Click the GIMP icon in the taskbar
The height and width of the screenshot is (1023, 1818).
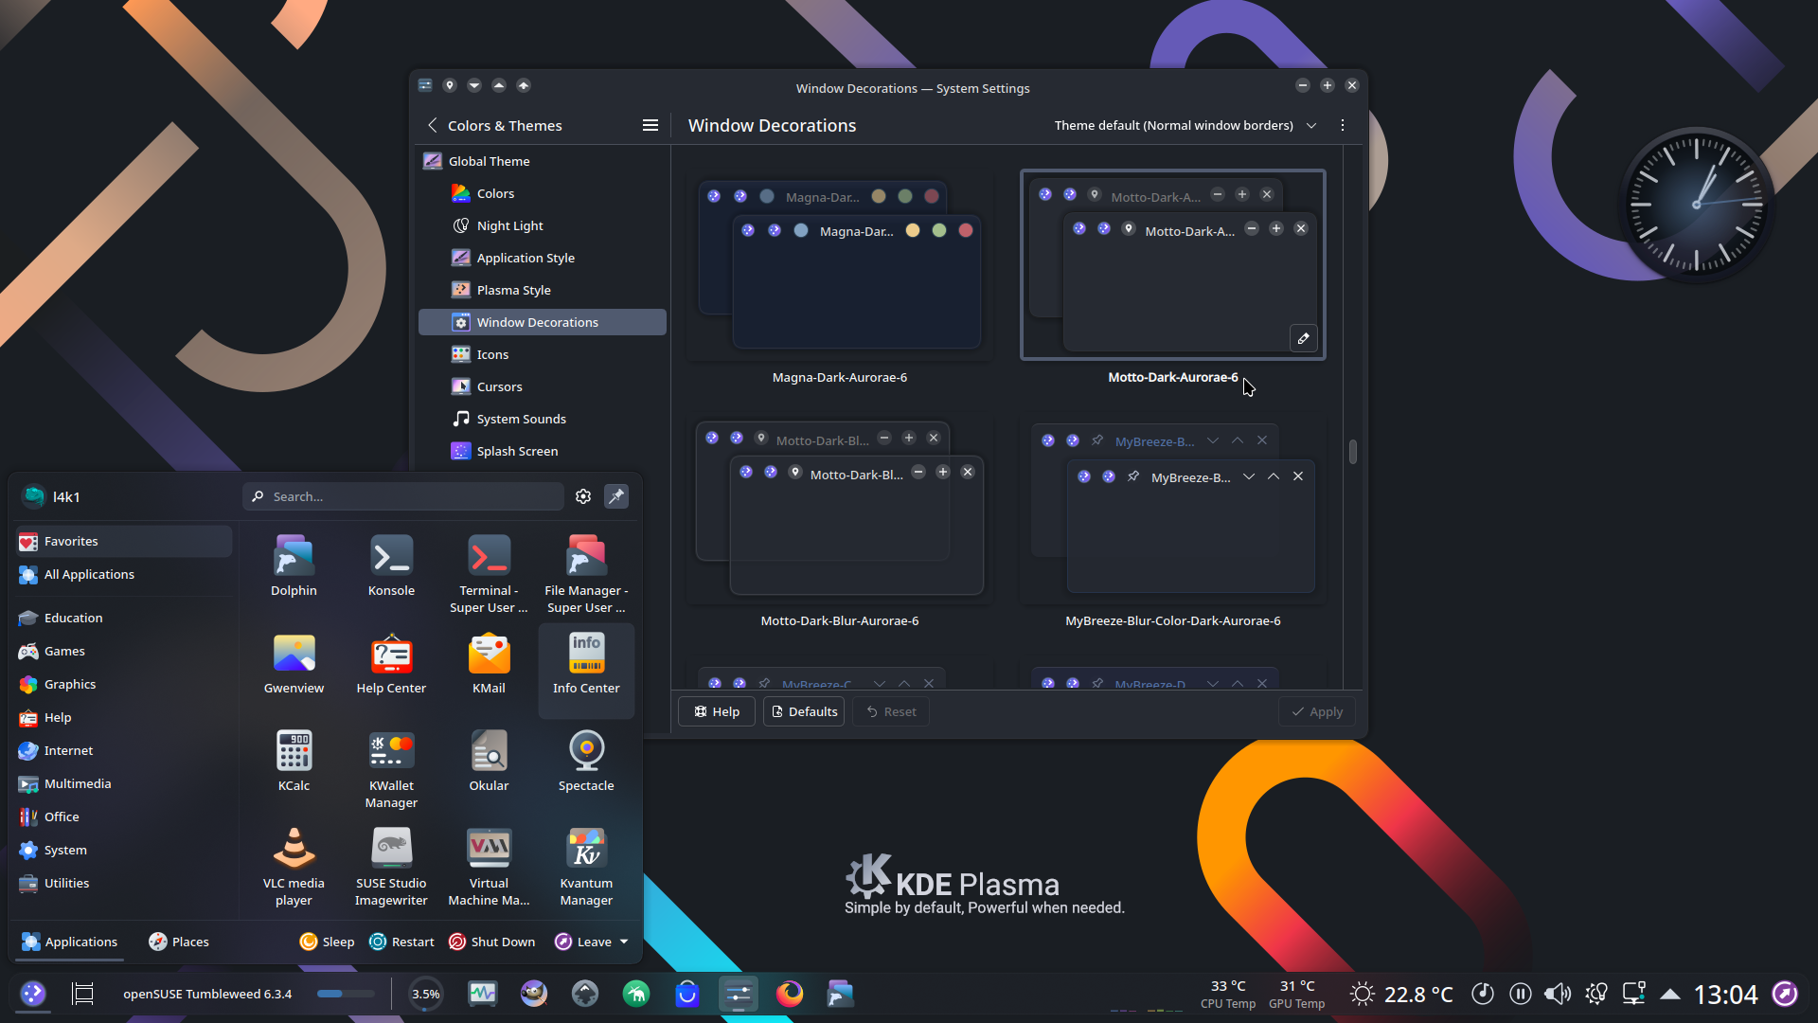(534, 994)
